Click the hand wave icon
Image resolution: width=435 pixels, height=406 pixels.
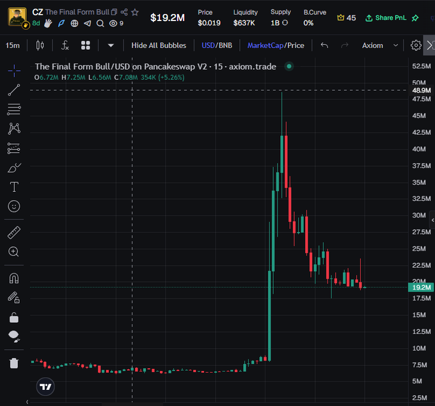tap(48, 23)
